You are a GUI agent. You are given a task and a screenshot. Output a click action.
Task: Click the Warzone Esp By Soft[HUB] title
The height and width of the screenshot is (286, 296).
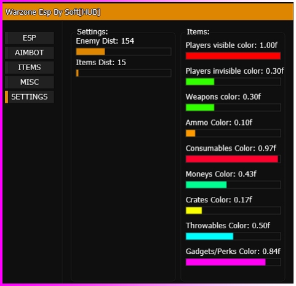pos(53,12)
